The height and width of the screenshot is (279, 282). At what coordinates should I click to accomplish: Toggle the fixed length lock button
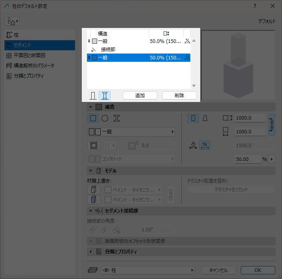pyautogui.click(x=193, y=145)
